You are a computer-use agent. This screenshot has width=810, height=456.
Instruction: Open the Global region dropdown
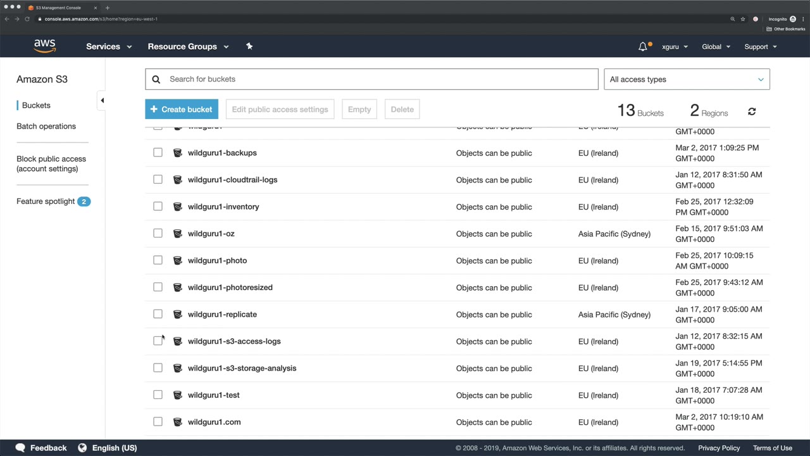pos(716,47)
